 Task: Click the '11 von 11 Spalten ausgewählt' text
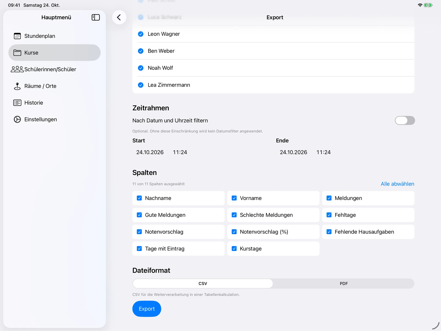click(158, 184)
